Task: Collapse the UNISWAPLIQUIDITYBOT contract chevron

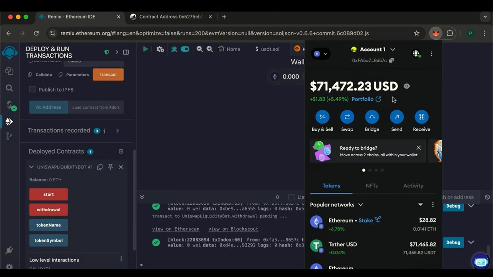Action: (32, 167)
